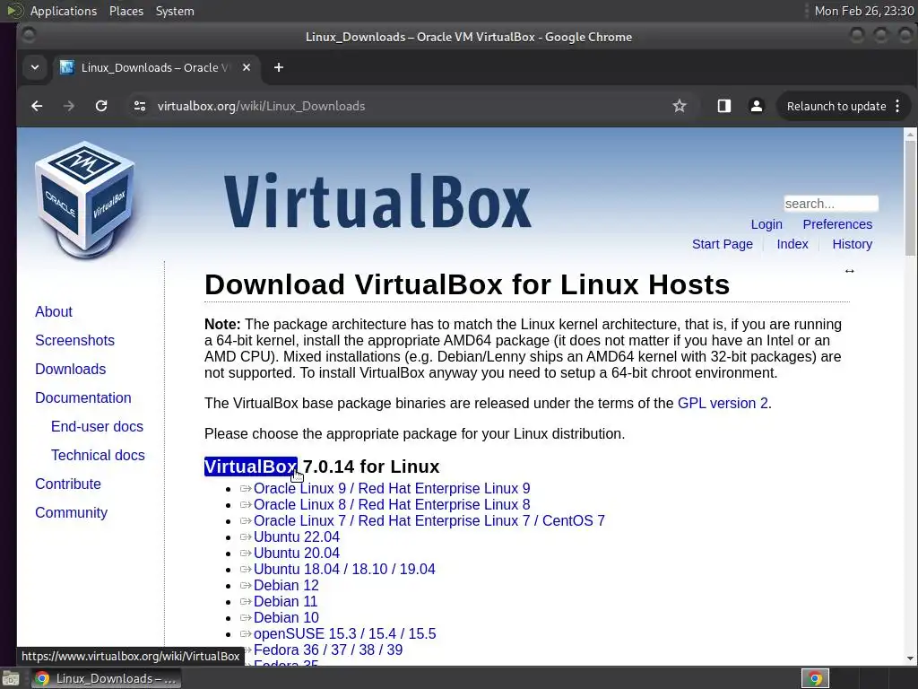Click the forward navigation arrow
The image size is (918, 689).
(69, 106)
